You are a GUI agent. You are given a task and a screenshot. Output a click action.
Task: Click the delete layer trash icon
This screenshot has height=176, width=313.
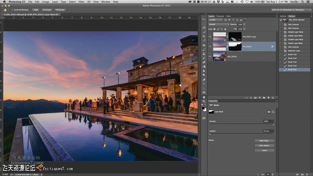point(273,98)
